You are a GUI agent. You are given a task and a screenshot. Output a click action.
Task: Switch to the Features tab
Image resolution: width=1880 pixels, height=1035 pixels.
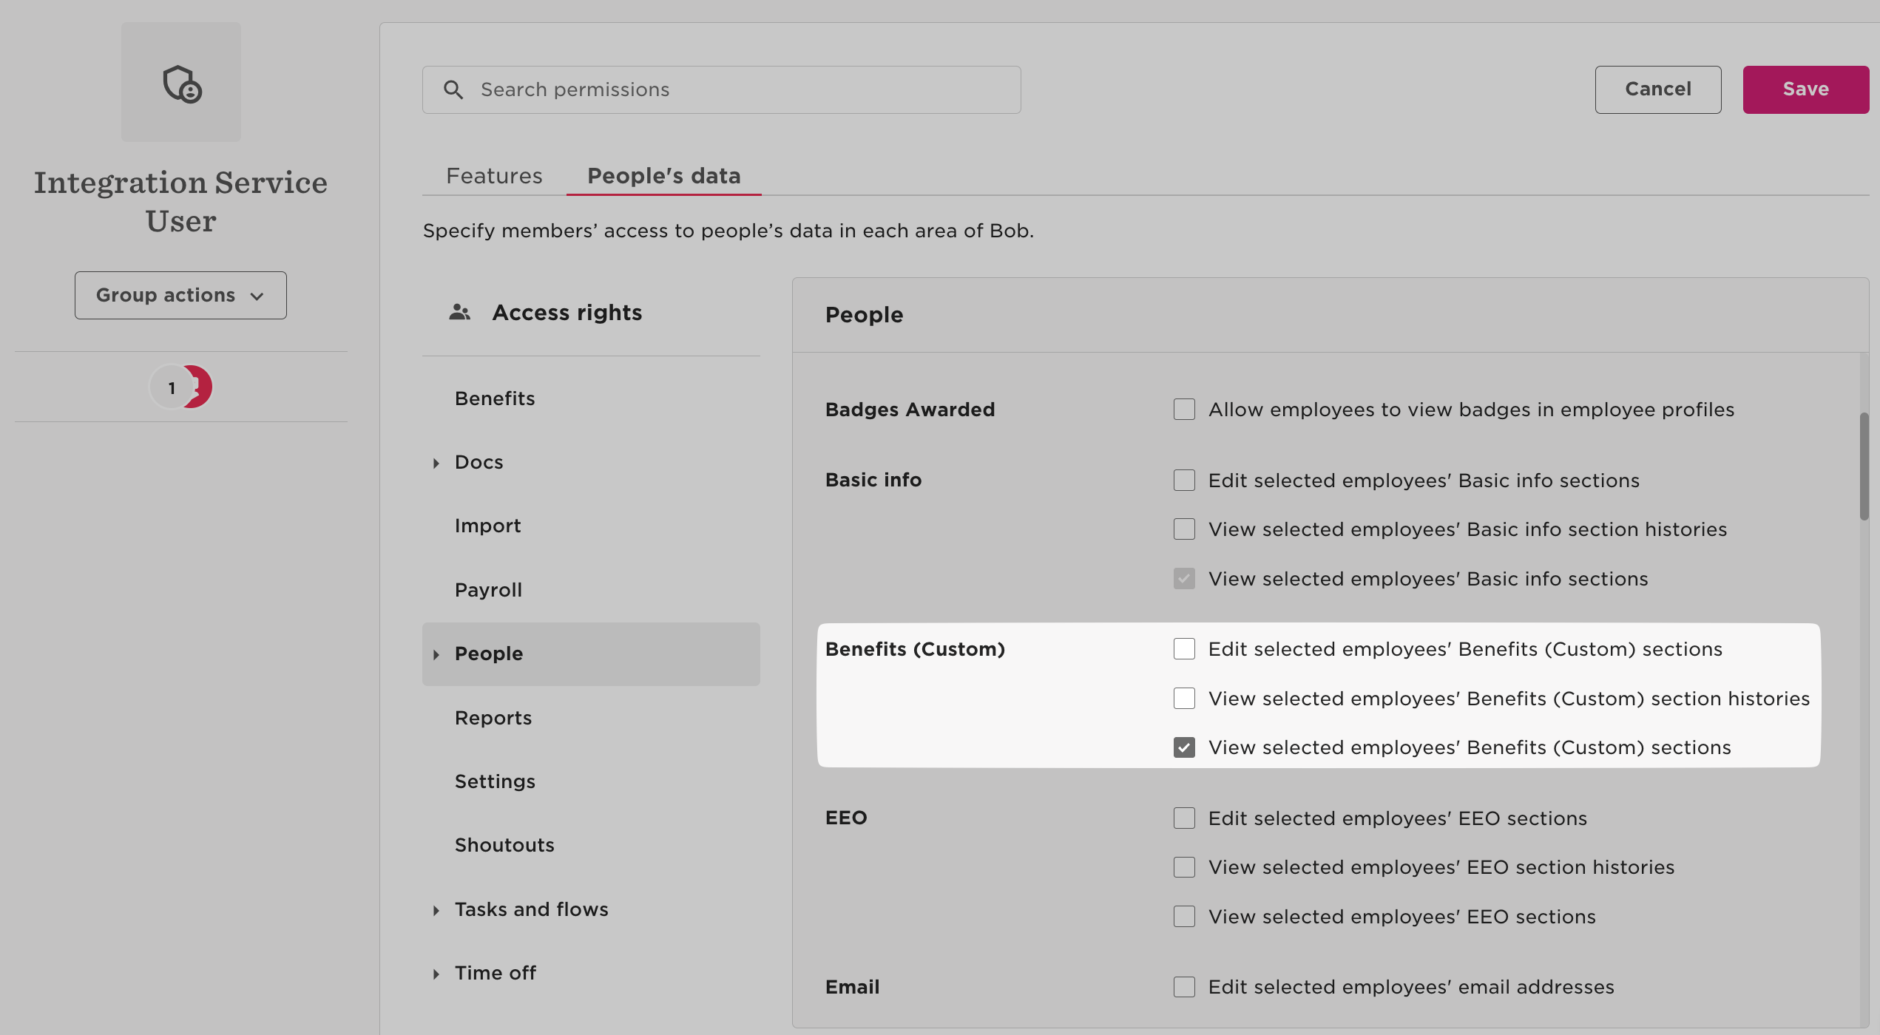494,176
